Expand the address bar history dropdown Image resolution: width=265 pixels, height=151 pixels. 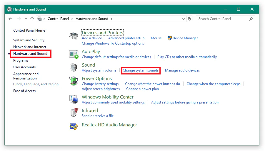point(183,19)
